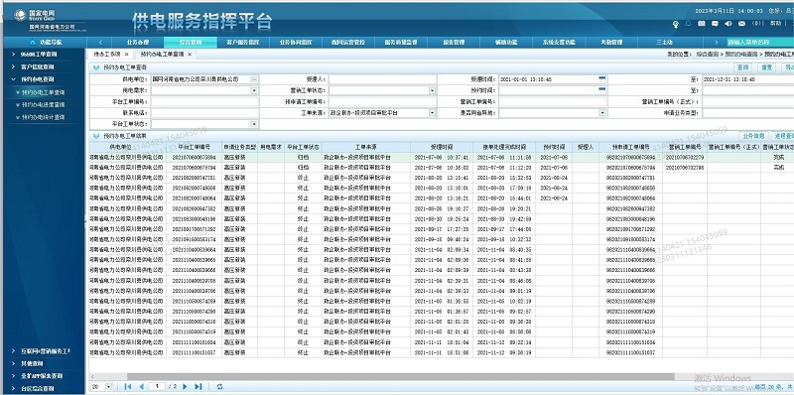Go to the previous page
The image size is (794, 395).
coord(141,386)
